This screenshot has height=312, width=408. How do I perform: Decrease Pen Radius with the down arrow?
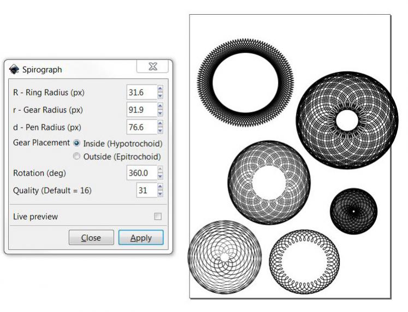coord(160,130)
